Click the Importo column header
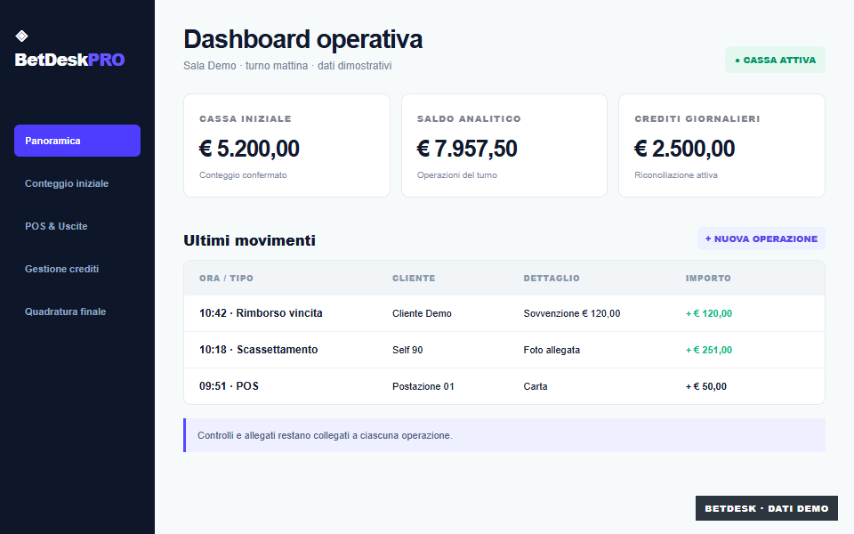The height and width of the screenshot is (534, 854). click(708, 278)
